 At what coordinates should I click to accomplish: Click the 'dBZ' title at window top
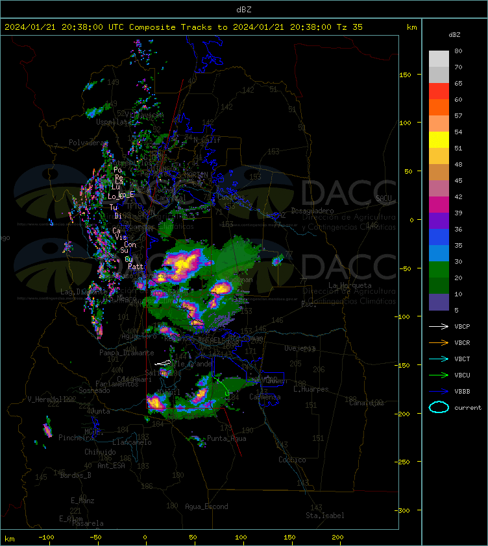click(x=243, y=10)
